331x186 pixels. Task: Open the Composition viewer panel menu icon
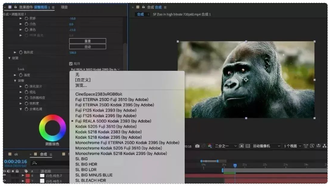click(x=165, y=8)
